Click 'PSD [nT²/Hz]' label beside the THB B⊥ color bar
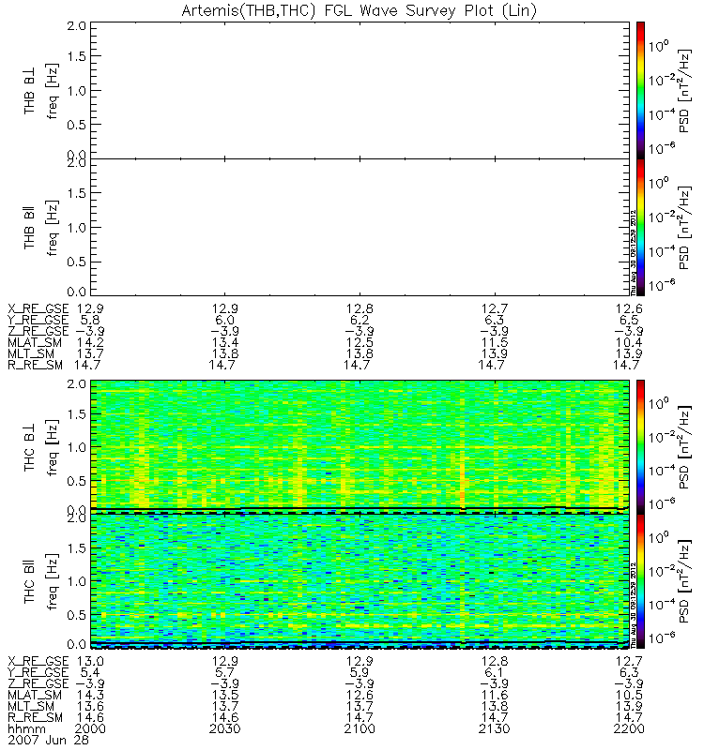The height and width of the screenshot is (750, 704). (685, 91)
